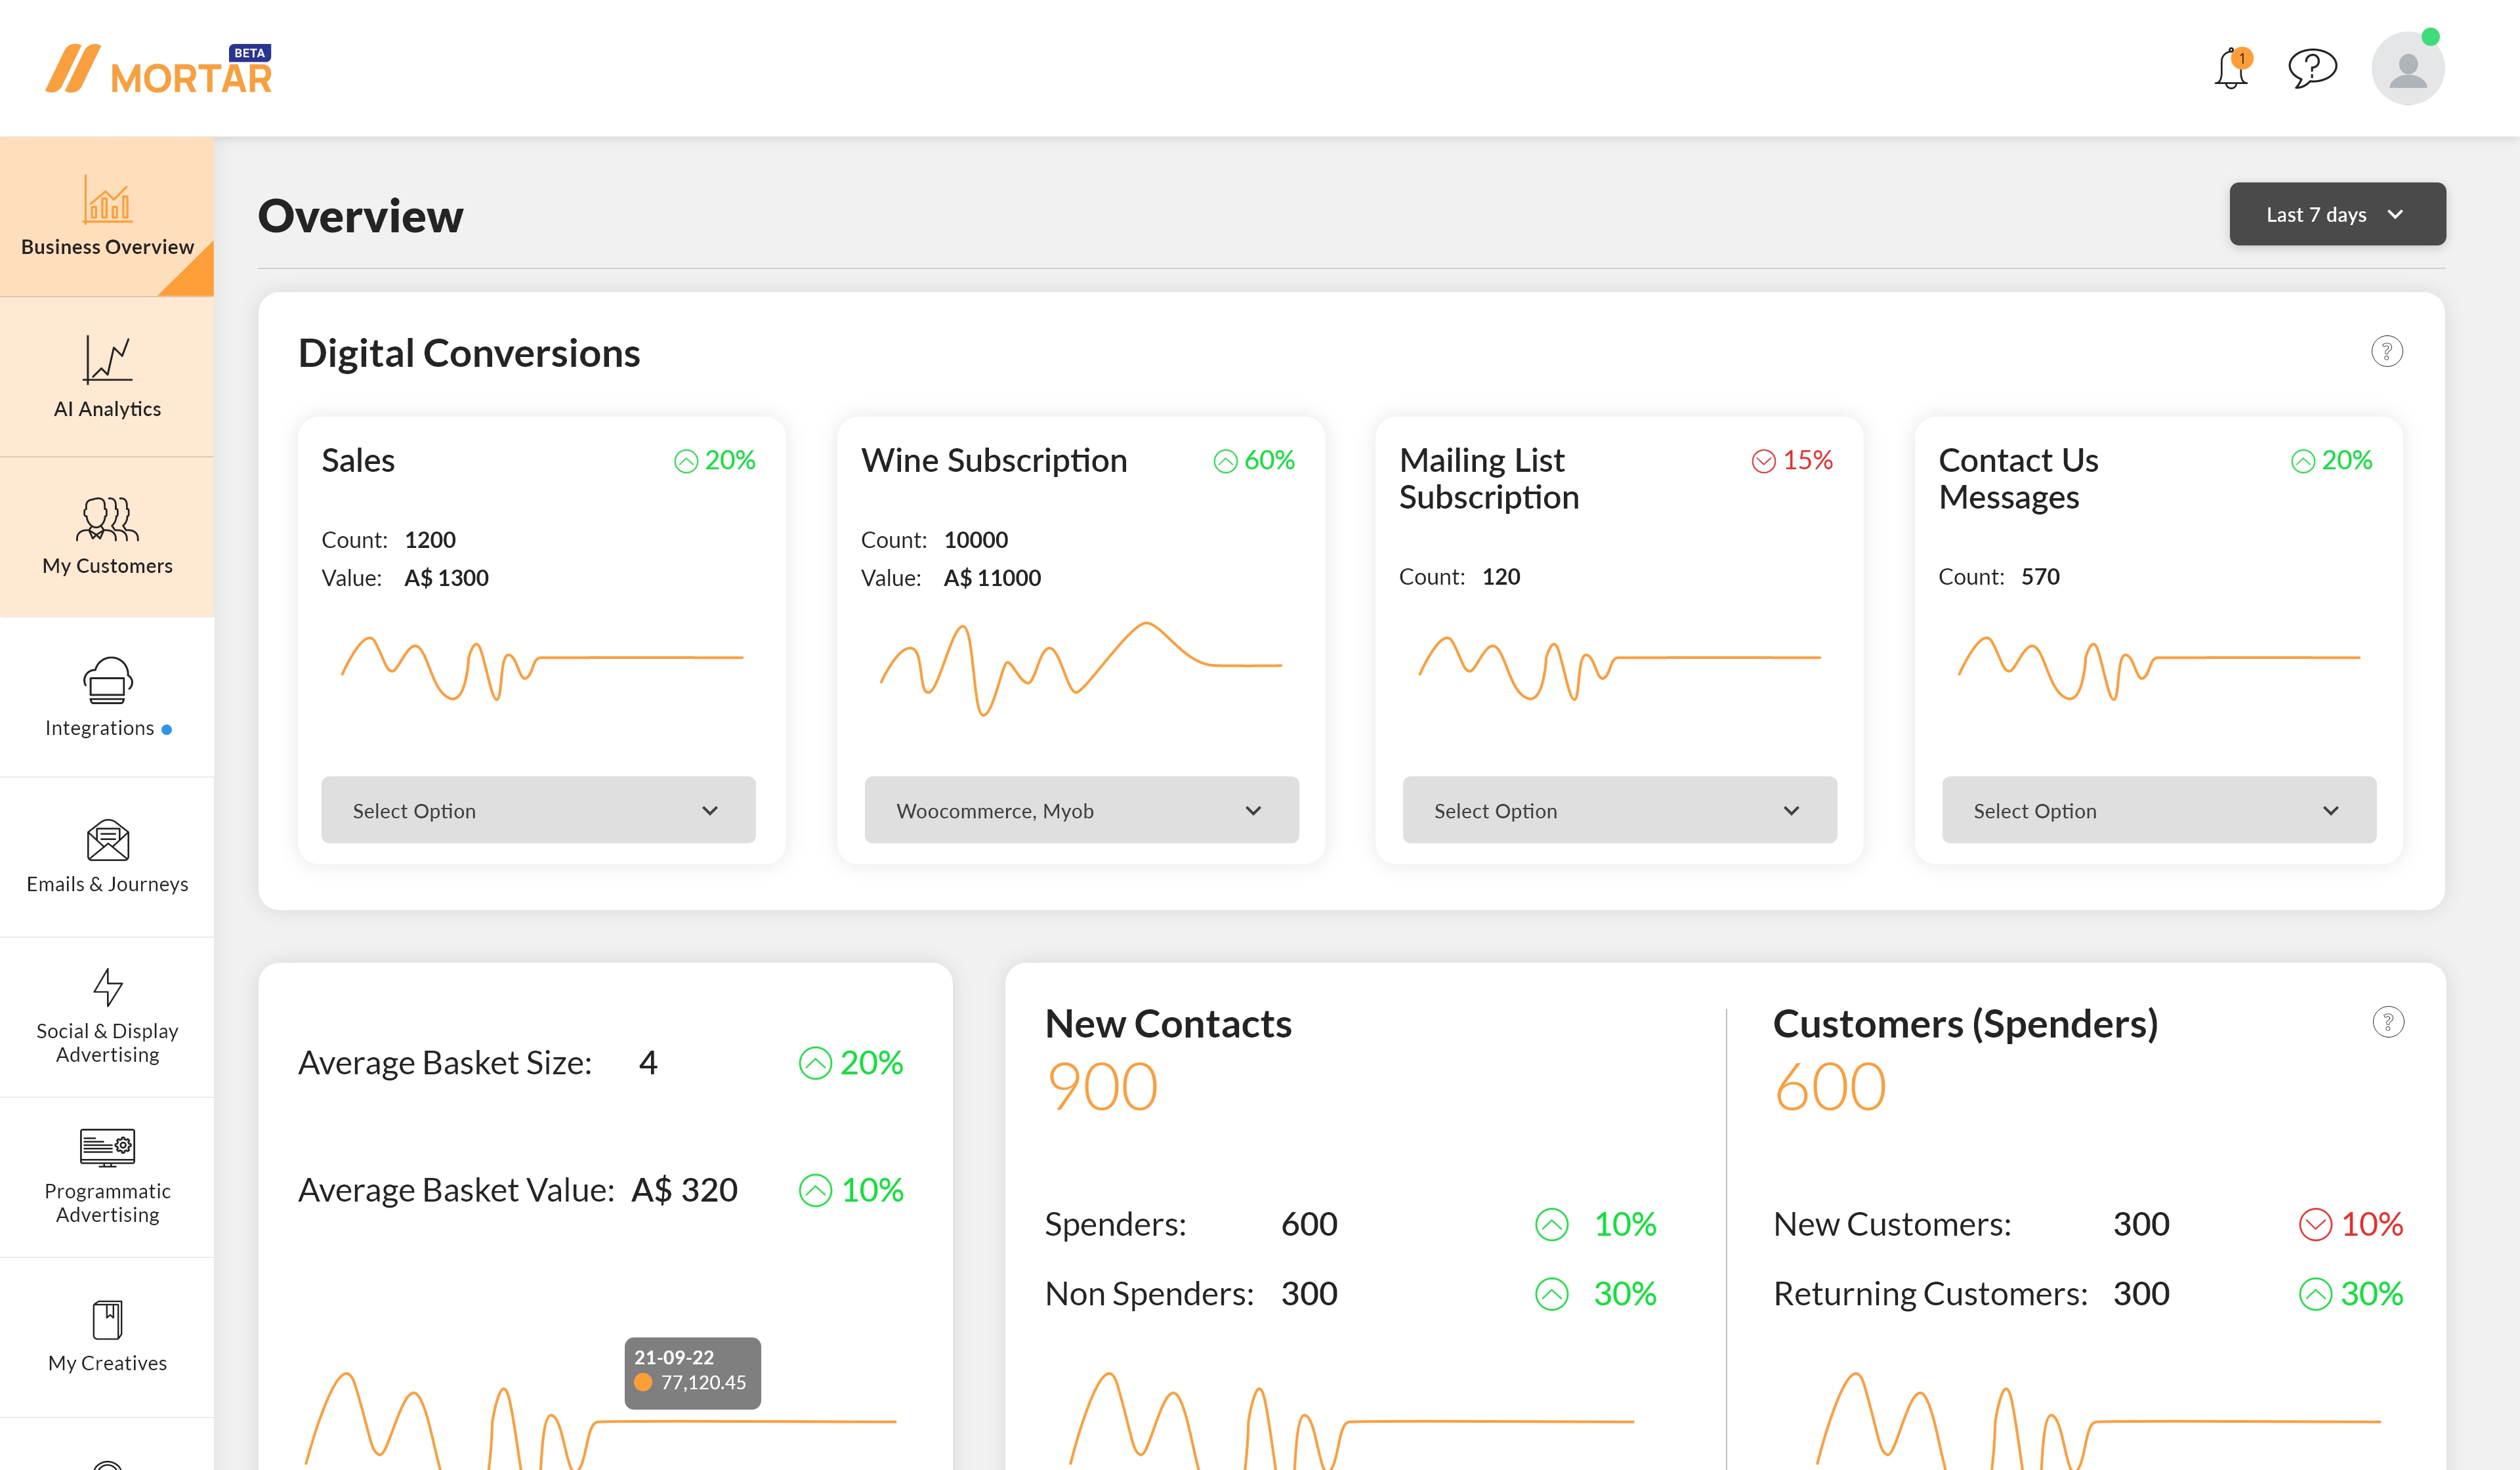This screenshot has height=1470, width=2520.
Task: Go to My Customers section
Action: 107,537
